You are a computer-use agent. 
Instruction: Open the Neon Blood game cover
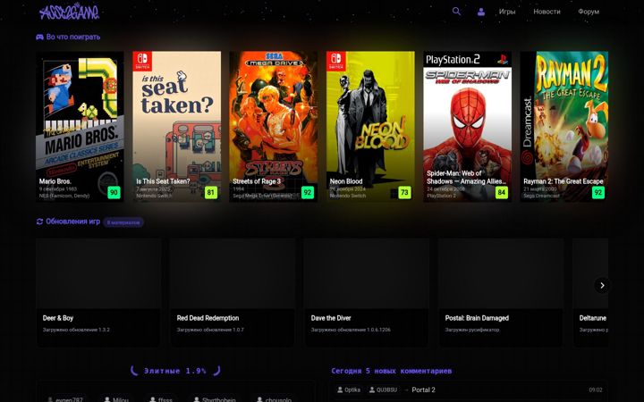370,126
